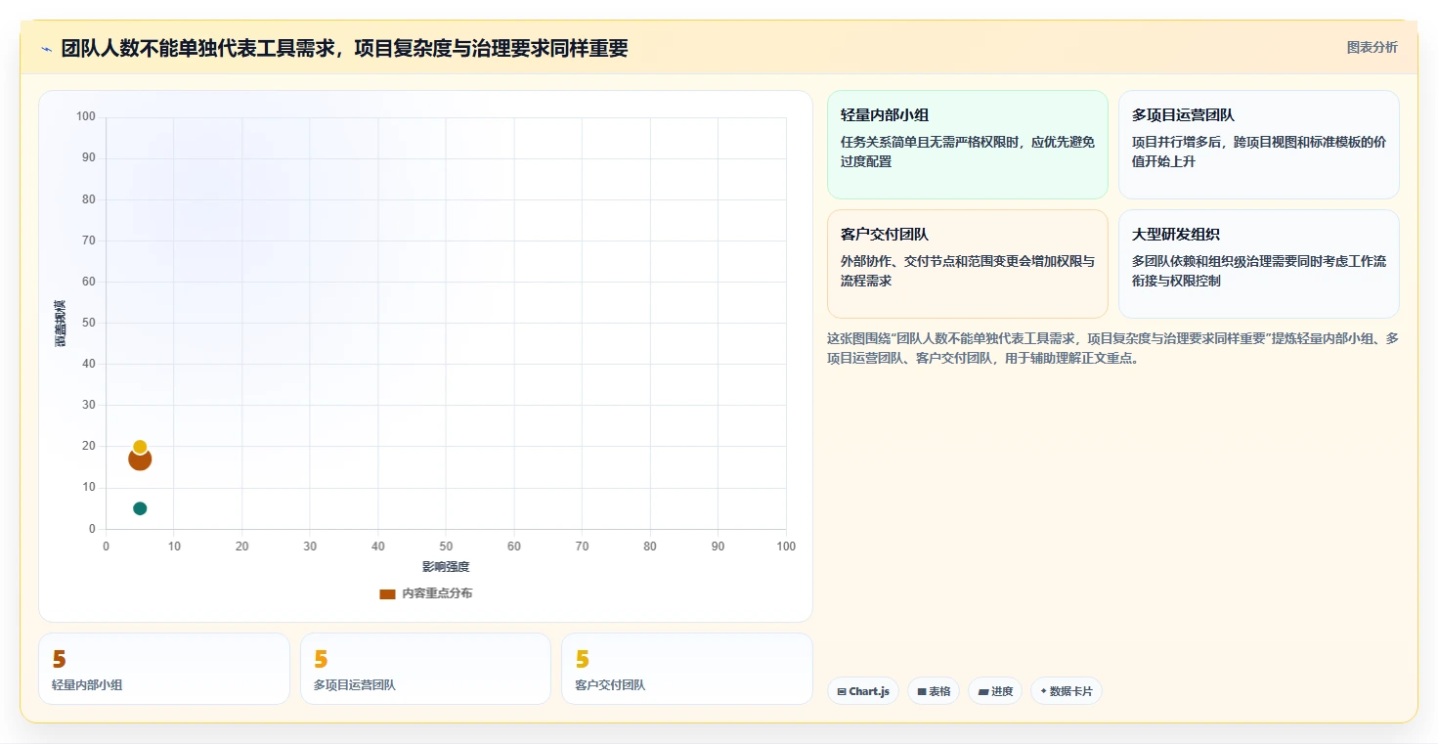Open the 轻量内部小组 info card
Screen dimensions: 1438x744
(x=967, y=145)
